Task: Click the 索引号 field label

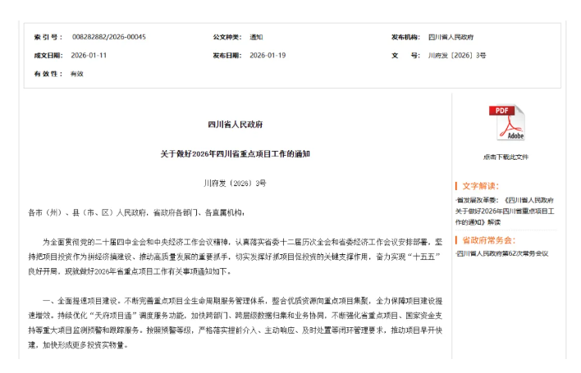Action: (48, 37)
